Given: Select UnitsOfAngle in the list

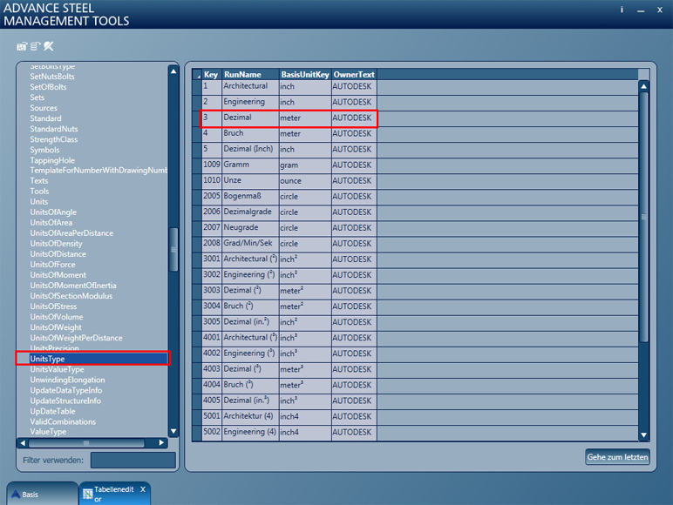Looking at the screenshot, I should 53,212.
